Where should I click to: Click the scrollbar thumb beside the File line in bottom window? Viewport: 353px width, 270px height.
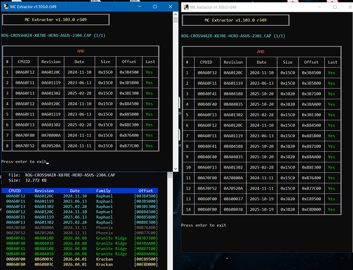point(170,175)
